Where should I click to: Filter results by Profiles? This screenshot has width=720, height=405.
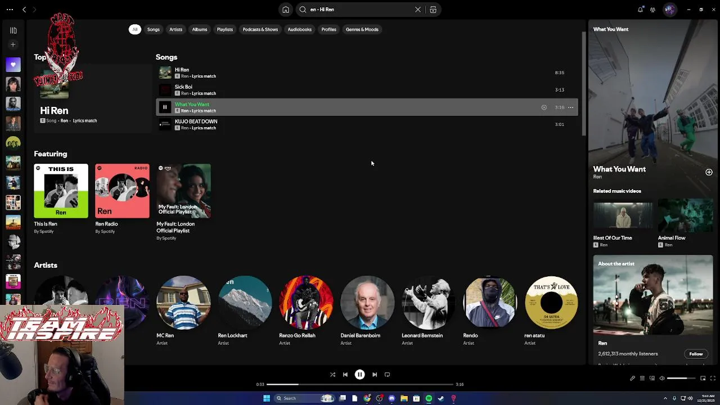point(329,29)
